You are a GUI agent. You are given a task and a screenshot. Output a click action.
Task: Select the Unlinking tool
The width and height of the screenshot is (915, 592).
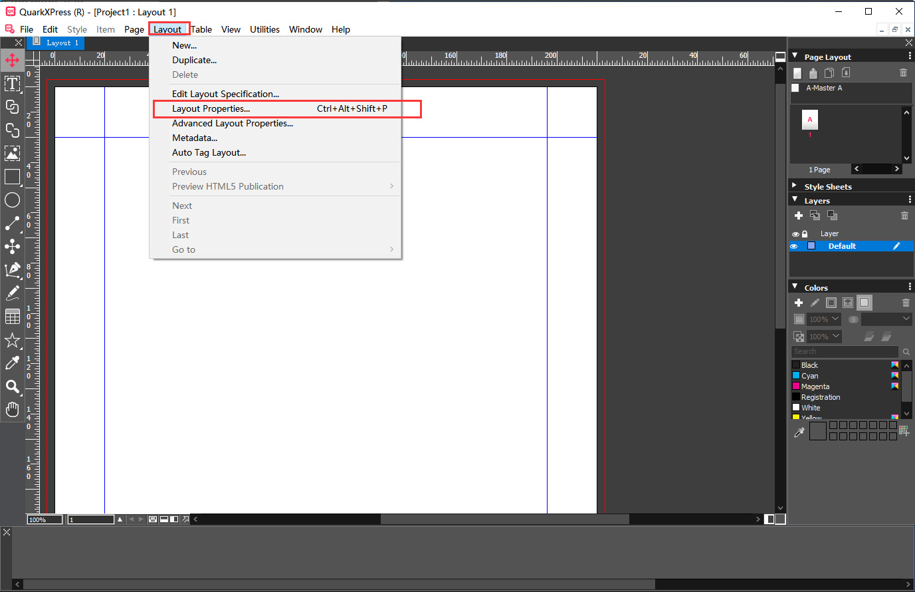coord(12,130)
